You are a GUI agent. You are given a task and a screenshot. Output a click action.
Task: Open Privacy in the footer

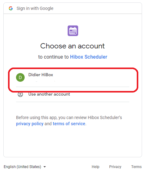point(115,167)
